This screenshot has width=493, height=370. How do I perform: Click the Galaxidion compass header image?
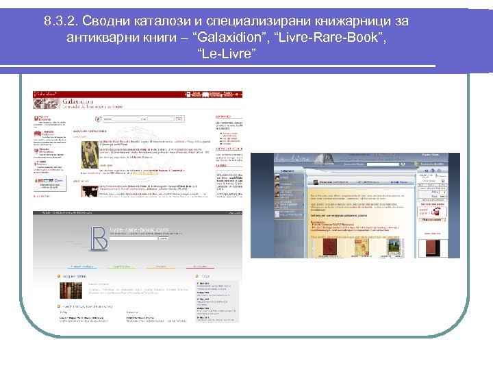point(47,103)
